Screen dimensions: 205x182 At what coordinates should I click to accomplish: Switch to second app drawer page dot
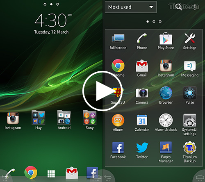154,22
